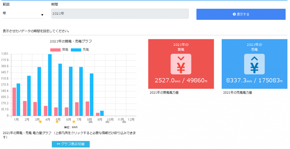Click the January pink 買電 bar
Screen dimensions: 290x149
point(14,102)
